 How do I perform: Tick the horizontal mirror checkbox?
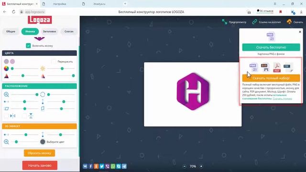coord(6,116)
